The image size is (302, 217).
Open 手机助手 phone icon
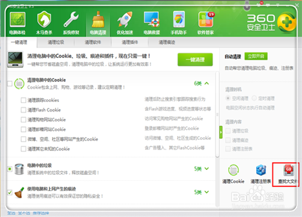click(x=179, y=19)
